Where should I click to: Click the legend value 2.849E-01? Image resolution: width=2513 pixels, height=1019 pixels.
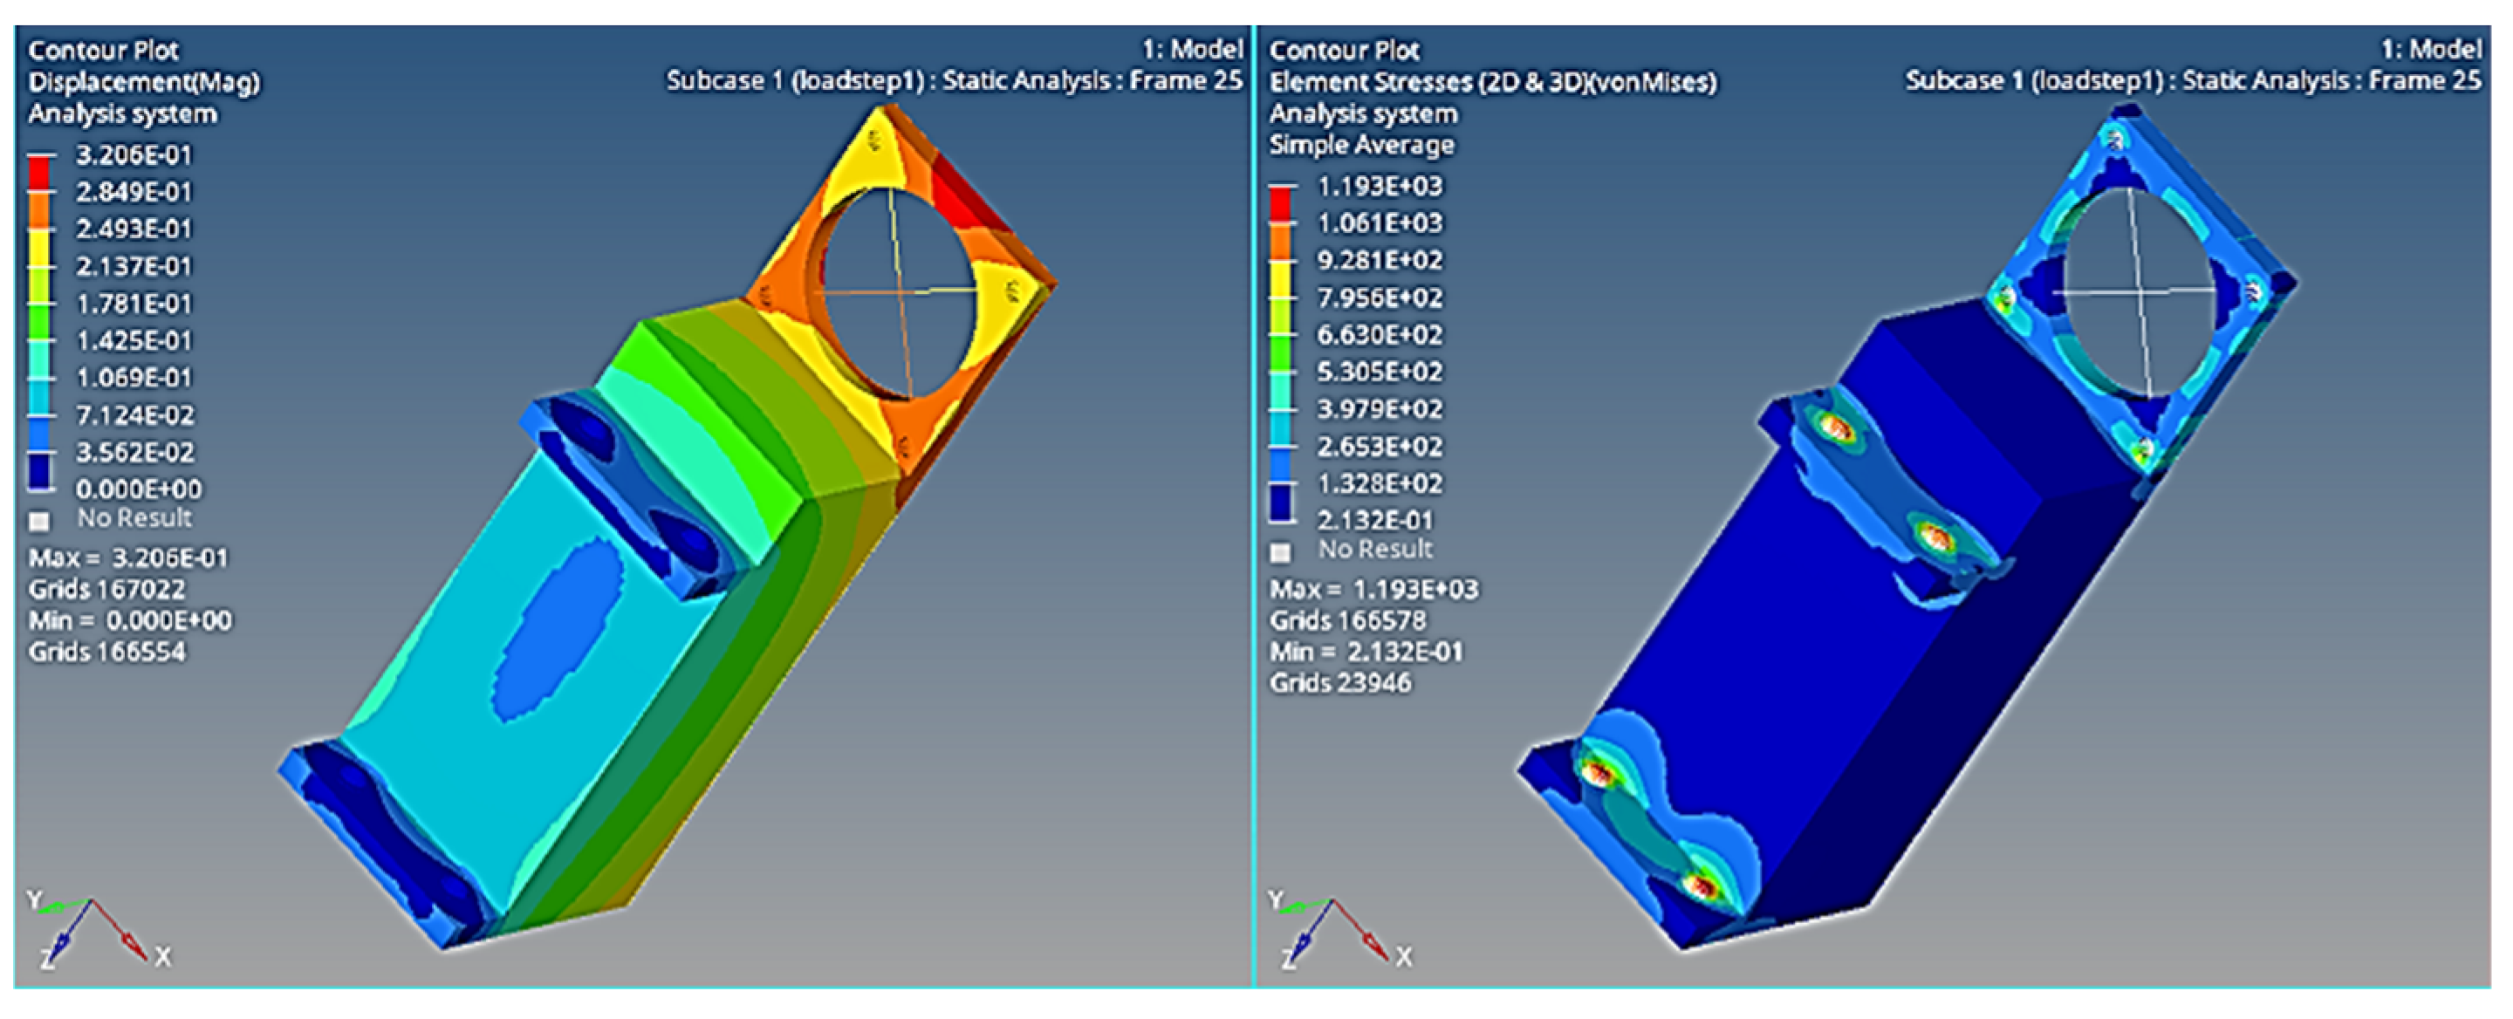134,191
